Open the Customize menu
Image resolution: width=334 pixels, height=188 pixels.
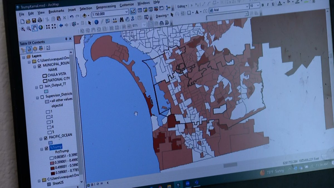127,5
